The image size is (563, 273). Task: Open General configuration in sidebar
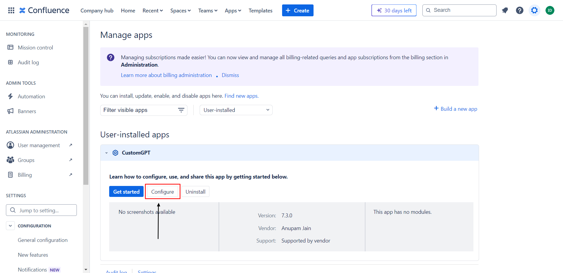coord(43,240)
